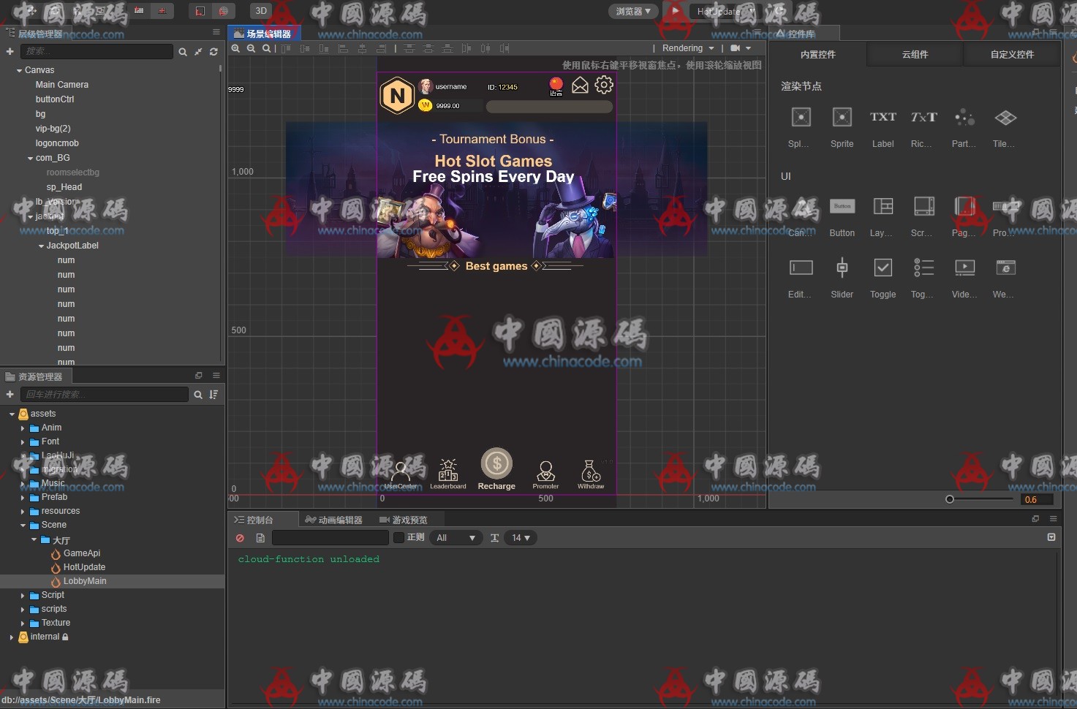Pick the Slider UI control icon
The width and height of the screenshot is (1077, 709).
(x=842, y=268)
